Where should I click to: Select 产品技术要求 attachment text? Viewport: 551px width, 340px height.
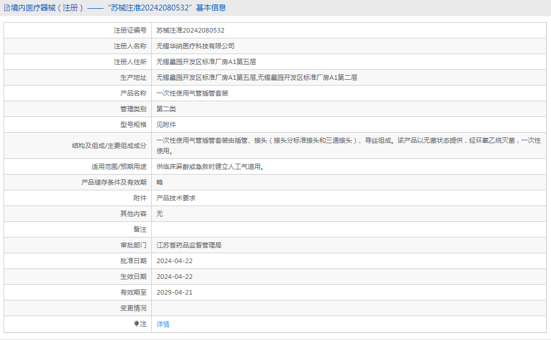[176, 198]
